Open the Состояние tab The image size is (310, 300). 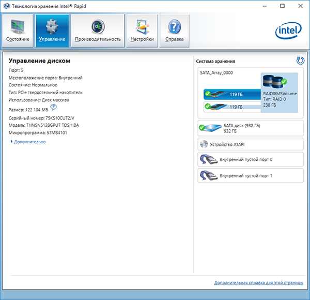click(18, 31)
